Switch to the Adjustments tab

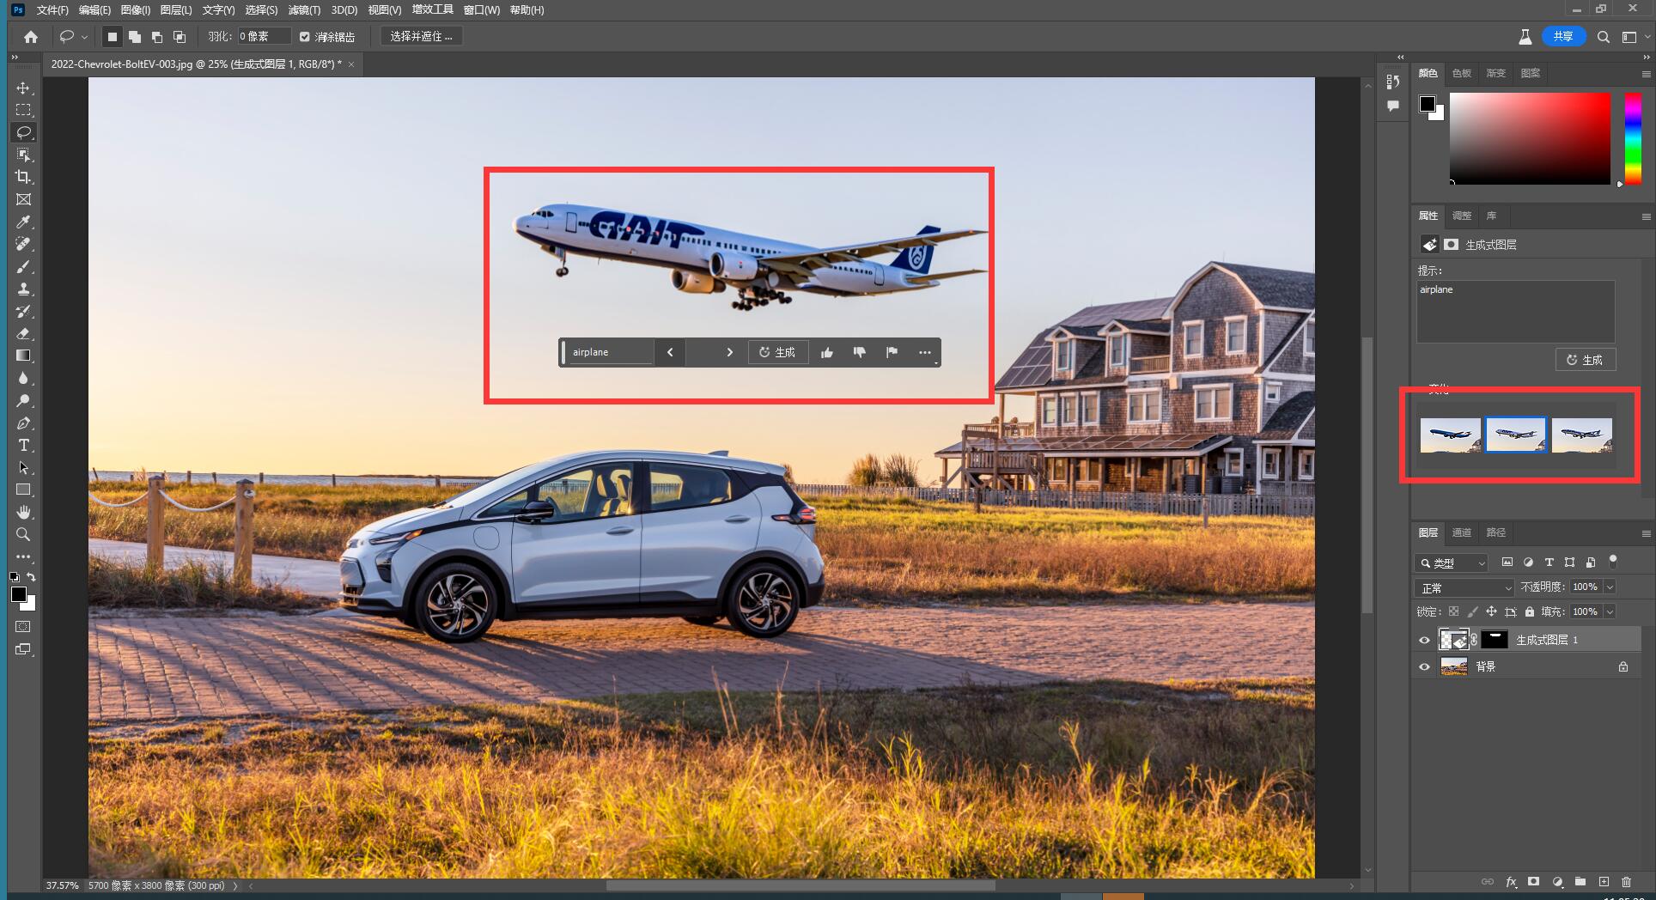(x=1462, y=216)
